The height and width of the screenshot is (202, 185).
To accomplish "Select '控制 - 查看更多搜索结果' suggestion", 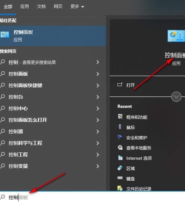I will 32,62.
